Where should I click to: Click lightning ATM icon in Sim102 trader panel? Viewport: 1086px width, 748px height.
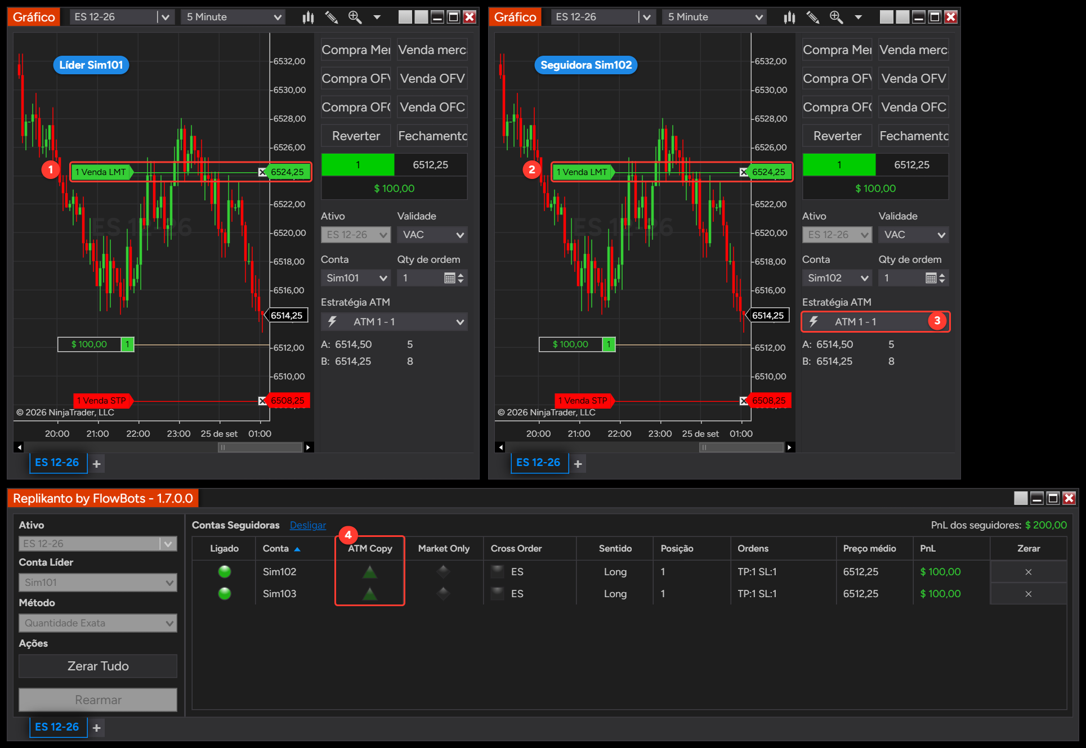click(x=814, y=322)
